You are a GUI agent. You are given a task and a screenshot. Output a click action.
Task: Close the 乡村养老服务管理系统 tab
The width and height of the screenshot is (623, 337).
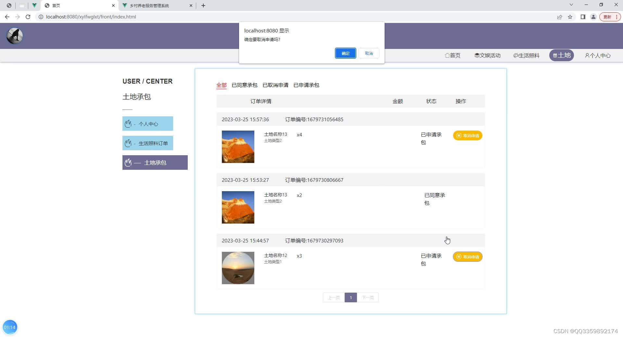pyautogui.click(x=191, y=6)
